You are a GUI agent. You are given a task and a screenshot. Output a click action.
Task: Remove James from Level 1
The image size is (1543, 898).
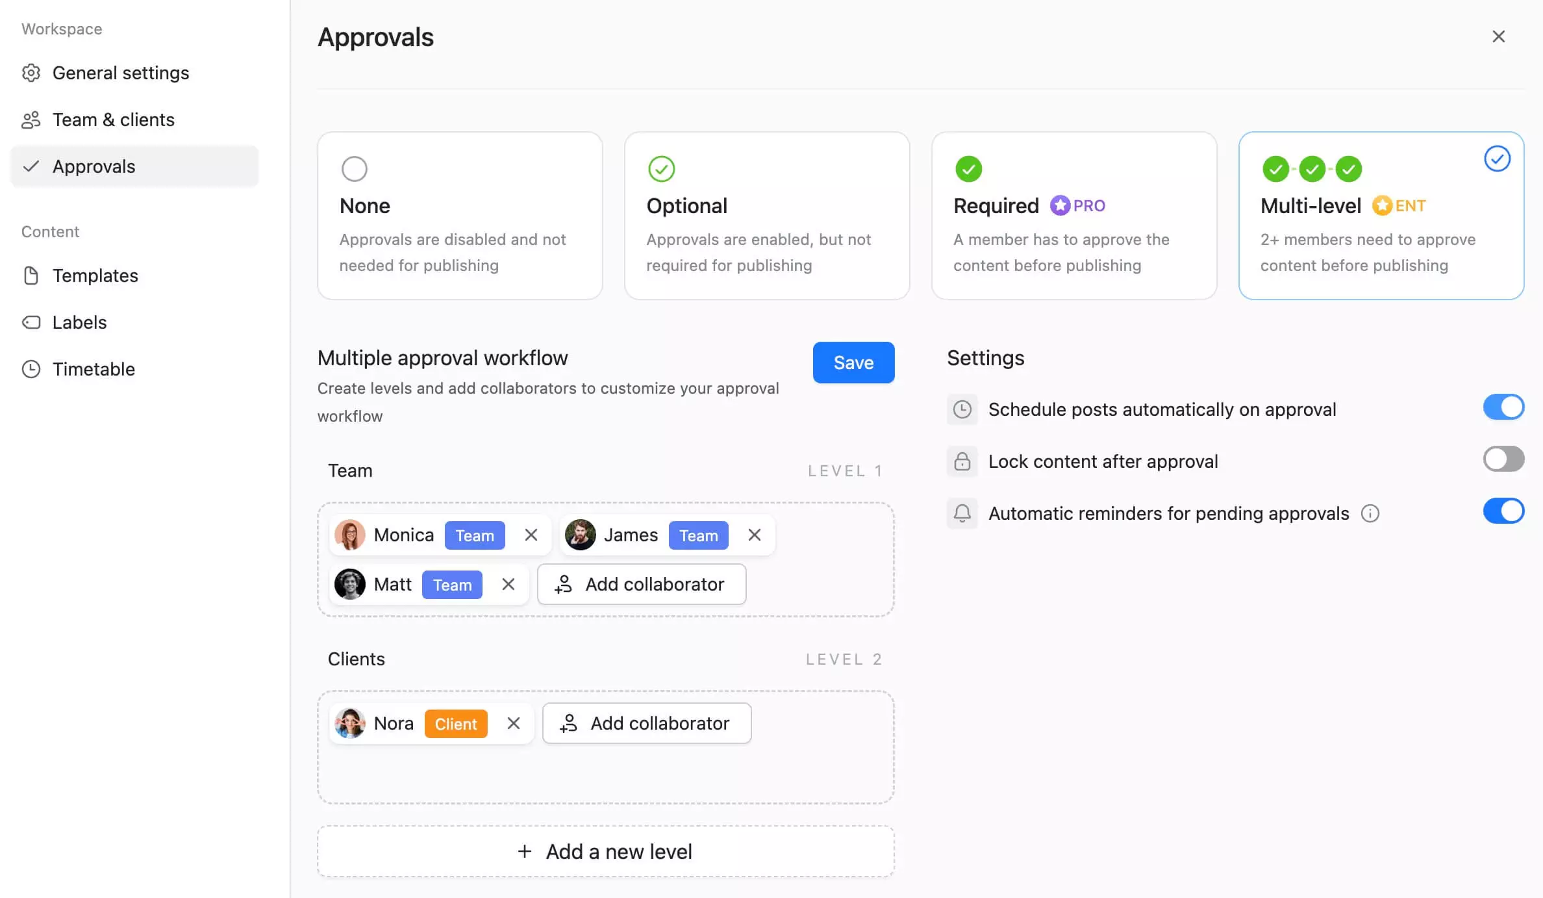pyautogui.click(x=755, y=535)
